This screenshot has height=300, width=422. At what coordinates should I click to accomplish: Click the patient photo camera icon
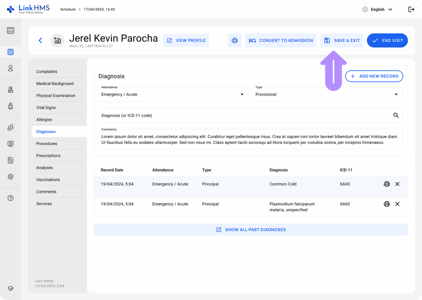pyautogui.click(x=57, y=40)
